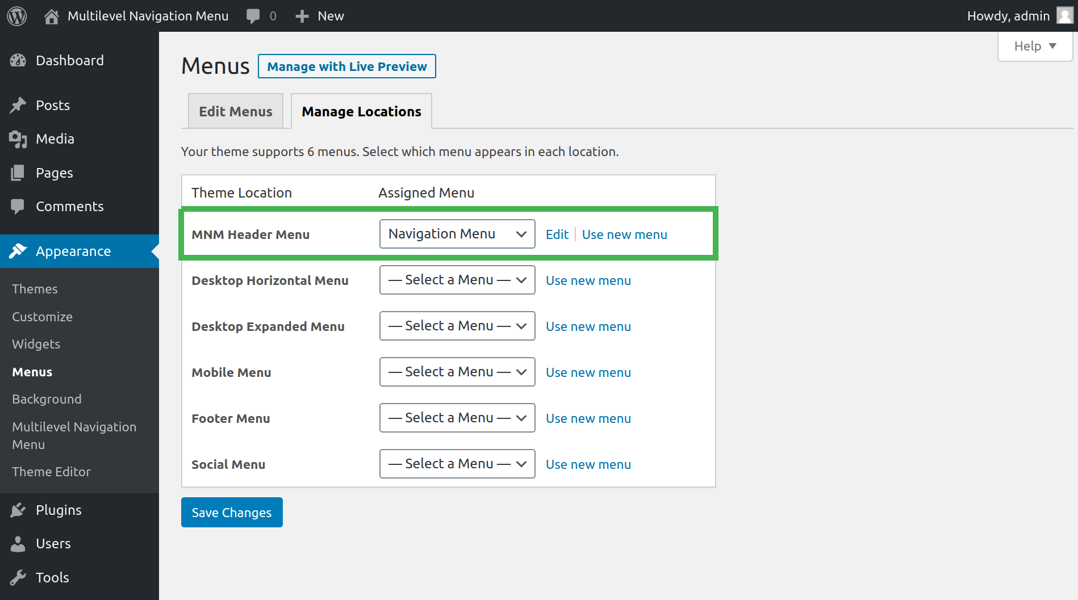Open the site home icon in the admin bar
Screen dimensions: 1078x600
[x=52, y=16]
